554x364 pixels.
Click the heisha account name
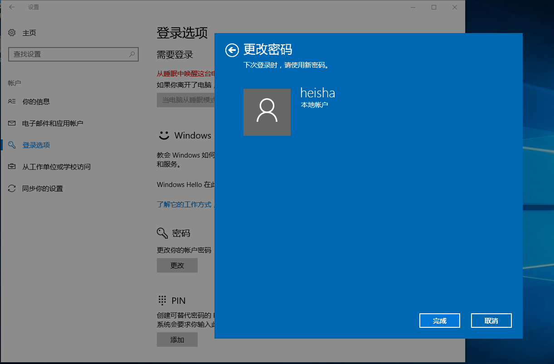coord(318,93)
